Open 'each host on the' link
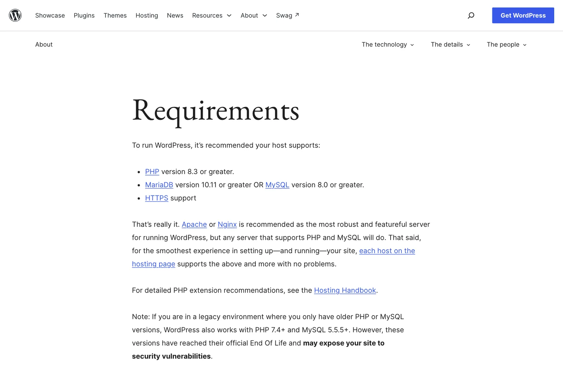This screenshot has height=378, width=563. point(387,251)
